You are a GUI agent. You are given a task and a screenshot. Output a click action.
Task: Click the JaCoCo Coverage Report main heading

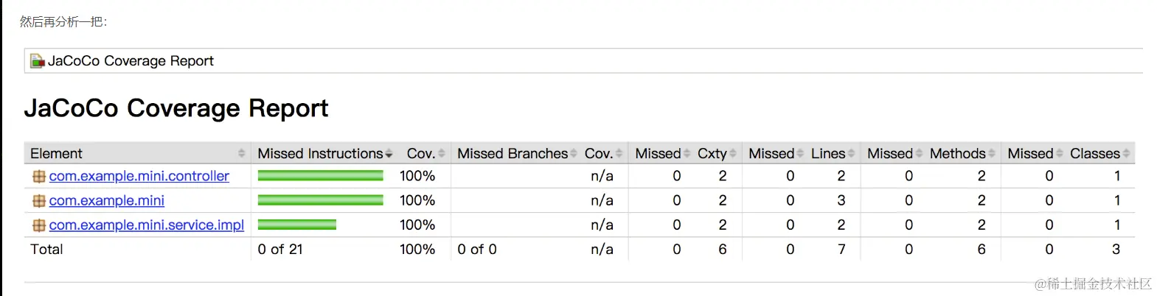tap(176, 108)
